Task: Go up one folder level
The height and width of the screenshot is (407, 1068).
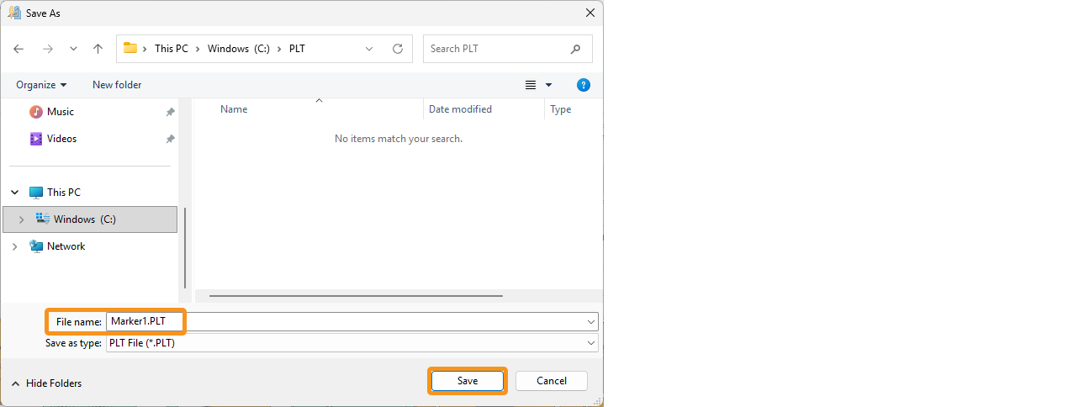Action: tap(98, 49)
